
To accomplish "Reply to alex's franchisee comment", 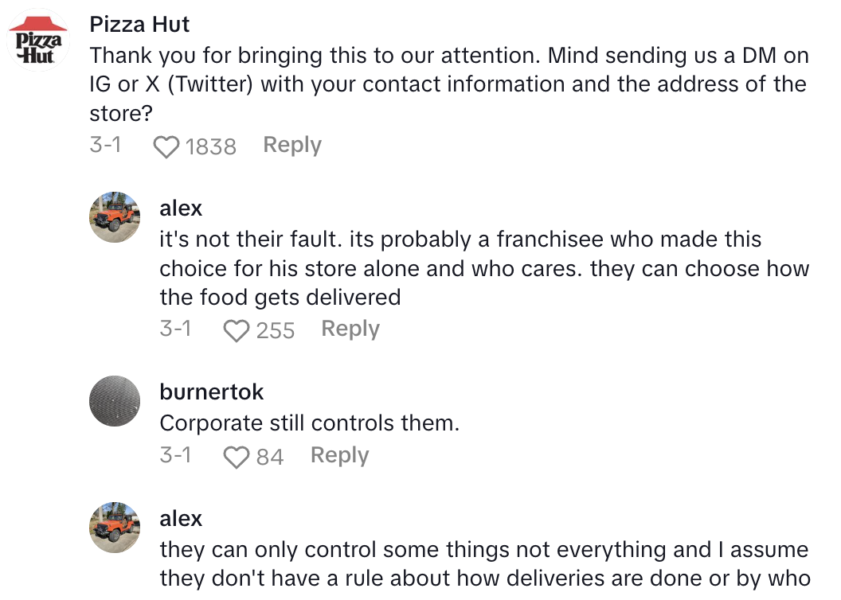I will pos(350,329).
